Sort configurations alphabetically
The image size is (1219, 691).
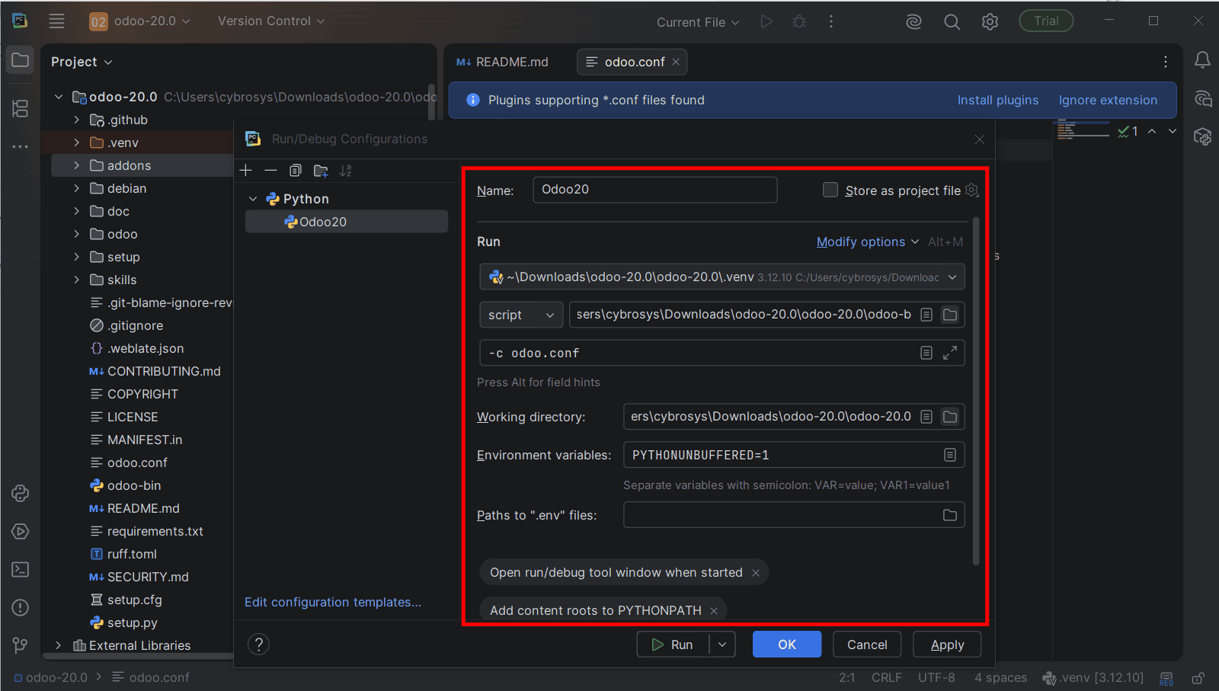click(x=346, y=171)
